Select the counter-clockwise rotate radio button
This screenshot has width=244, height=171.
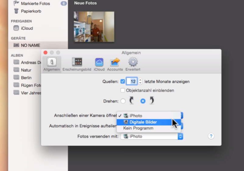click(123, 101)
